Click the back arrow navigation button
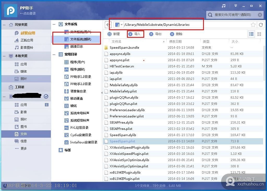This screenshot has height=191, width=267. 108,25
